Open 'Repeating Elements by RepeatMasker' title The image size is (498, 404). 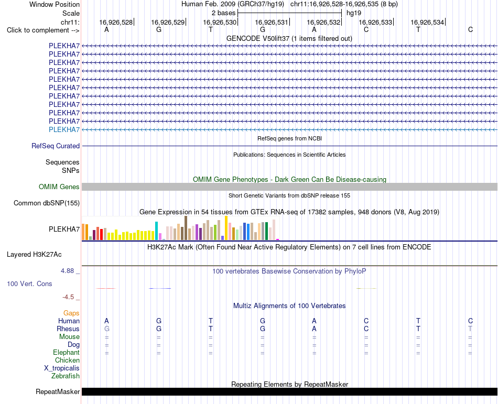pyautogui.click(x=290, y=384)
